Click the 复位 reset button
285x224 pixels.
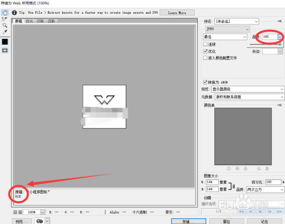[226, 221]
